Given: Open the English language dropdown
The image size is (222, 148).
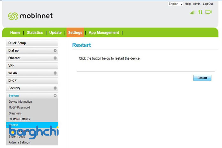Looking at the screenshot, I should [x=175, y=4].
